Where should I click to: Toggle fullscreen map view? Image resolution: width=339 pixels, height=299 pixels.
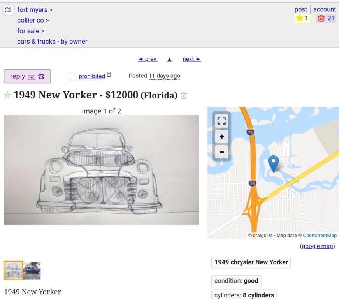pyautogui.click(x=221, y=121)
